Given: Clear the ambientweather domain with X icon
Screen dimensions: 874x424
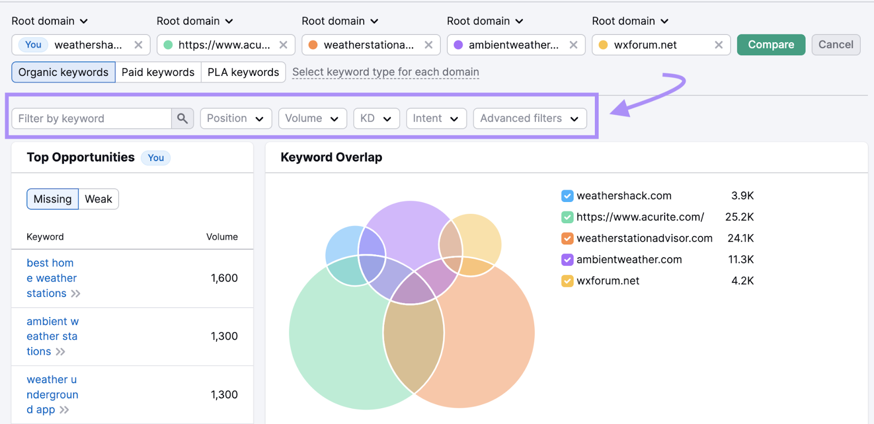Looking at the screenshot, I should pos(573,45).
